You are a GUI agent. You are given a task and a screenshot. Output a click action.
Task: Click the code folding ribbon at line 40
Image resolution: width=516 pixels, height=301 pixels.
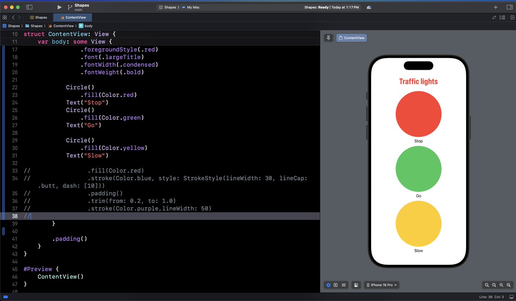tap(3, 231)
